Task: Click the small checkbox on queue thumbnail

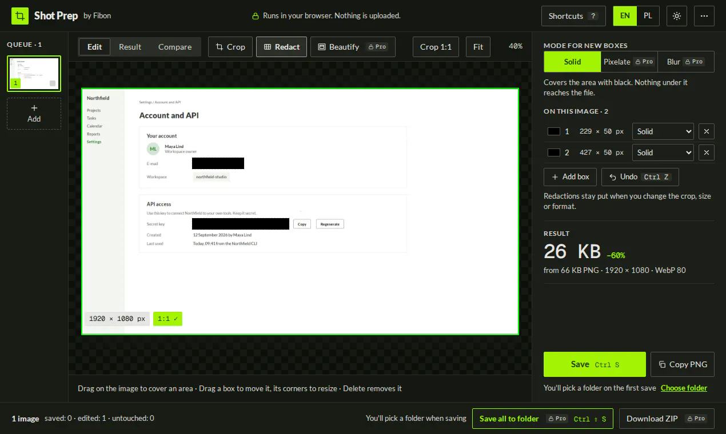Action: click(53, 83)
